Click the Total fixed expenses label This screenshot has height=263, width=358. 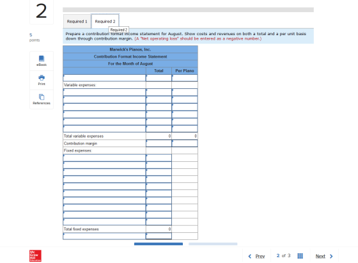pos(81,229)
